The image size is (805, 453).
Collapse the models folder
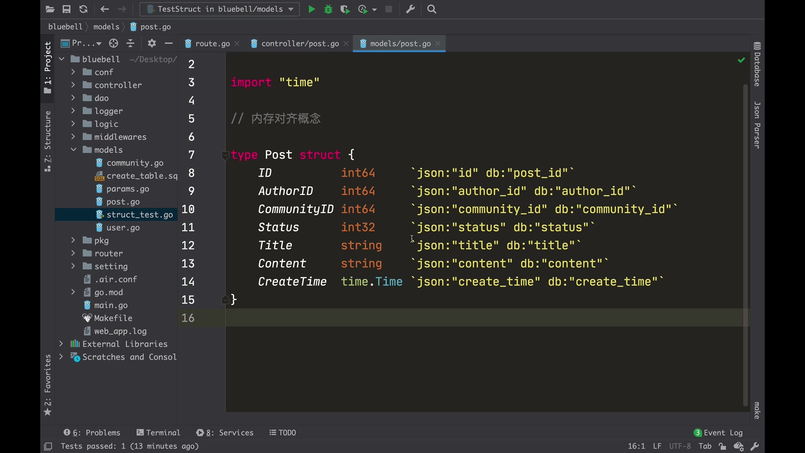click(x=73, y=150)
